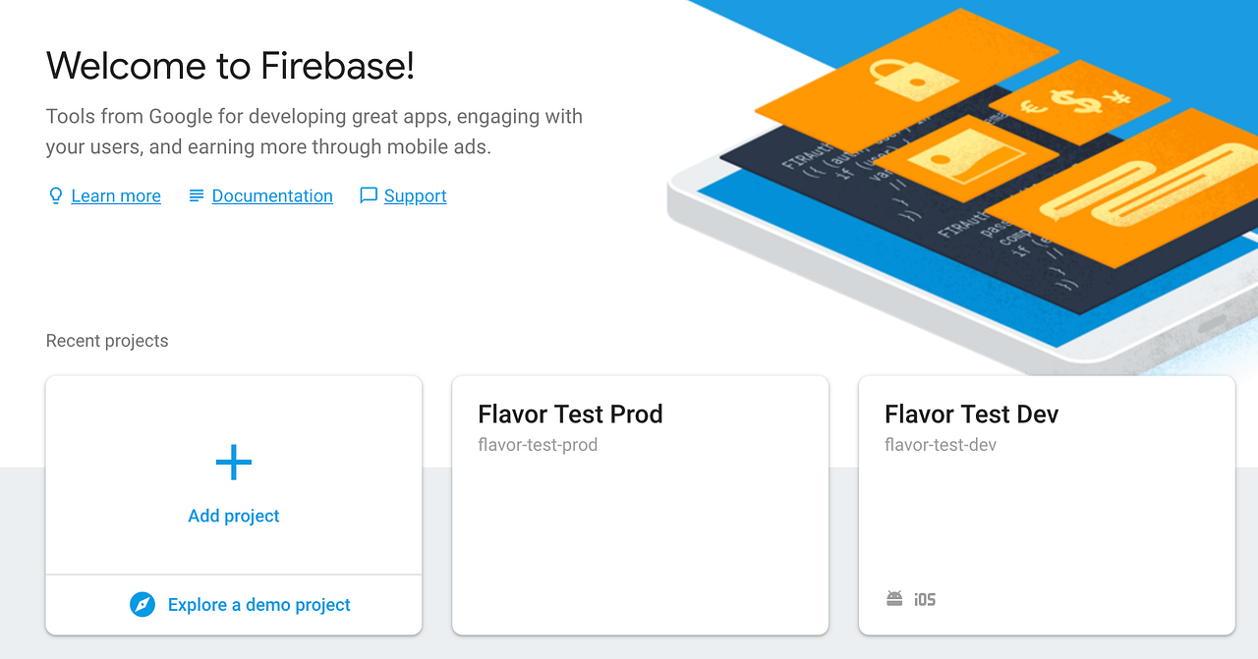
Task: Click the compass icon next to Explore a demo project
Action: pyautogui.click(x=143, y=605)
